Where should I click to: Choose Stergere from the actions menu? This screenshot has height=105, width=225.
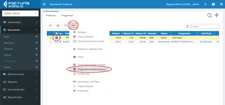[89, 32]
